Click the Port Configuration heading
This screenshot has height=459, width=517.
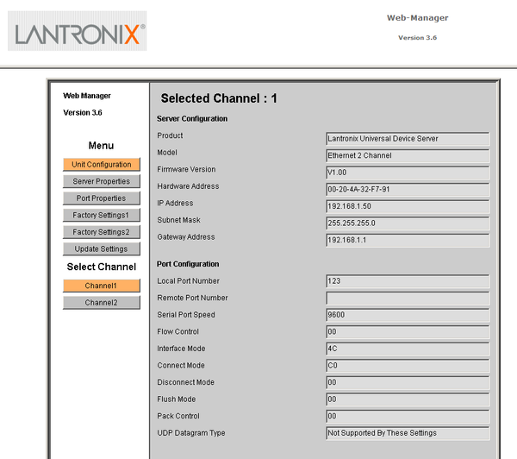click(x=188, y=264)
